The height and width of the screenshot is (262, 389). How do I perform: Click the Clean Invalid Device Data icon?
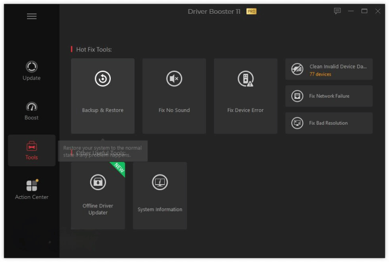coord(297,69)
